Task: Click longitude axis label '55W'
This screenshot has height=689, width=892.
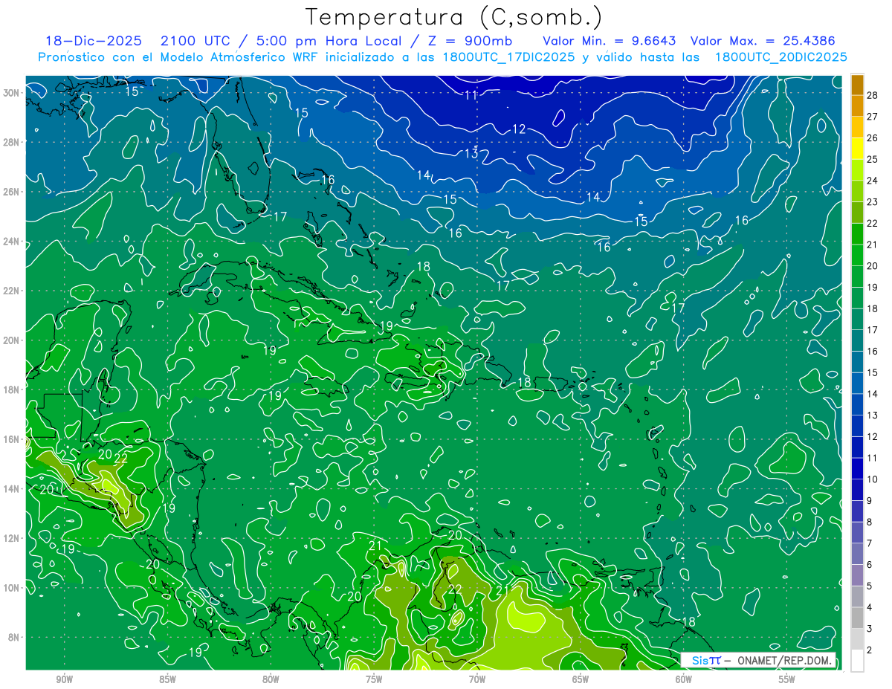Action: pos(787,679)
